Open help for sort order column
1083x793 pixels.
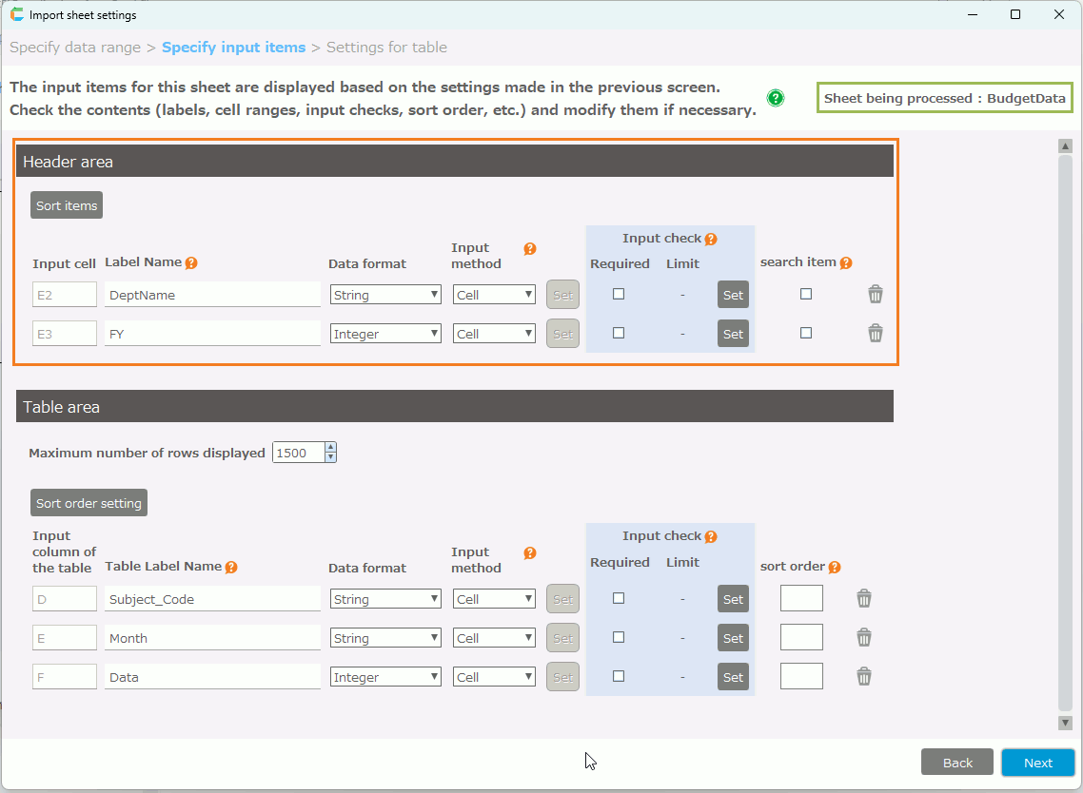[835, 568]
